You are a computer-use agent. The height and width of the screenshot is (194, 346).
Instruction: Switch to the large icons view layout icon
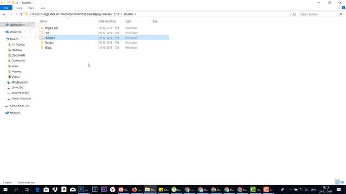click(342, 182)
